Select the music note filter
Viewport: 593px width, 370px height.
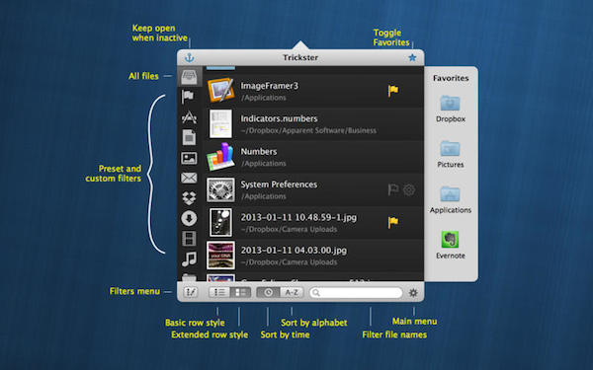click(189, 259)
